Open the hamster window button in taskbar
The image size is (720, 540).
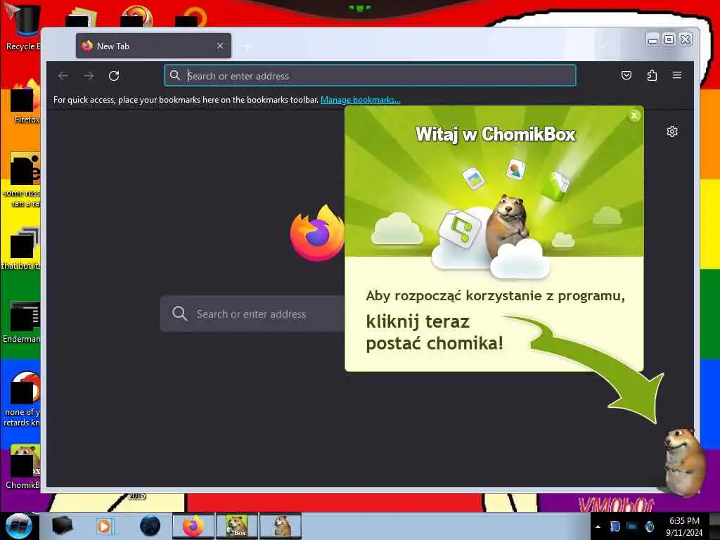(281, 526)
